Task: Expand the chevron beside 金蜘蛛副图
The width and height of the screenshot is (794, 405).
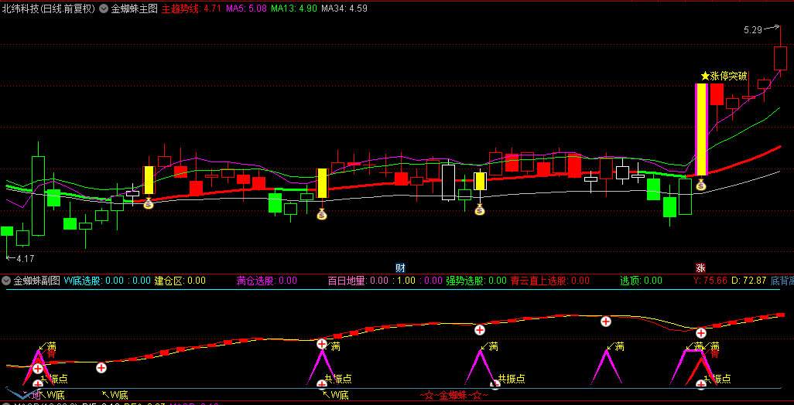Action: [7, 280]
